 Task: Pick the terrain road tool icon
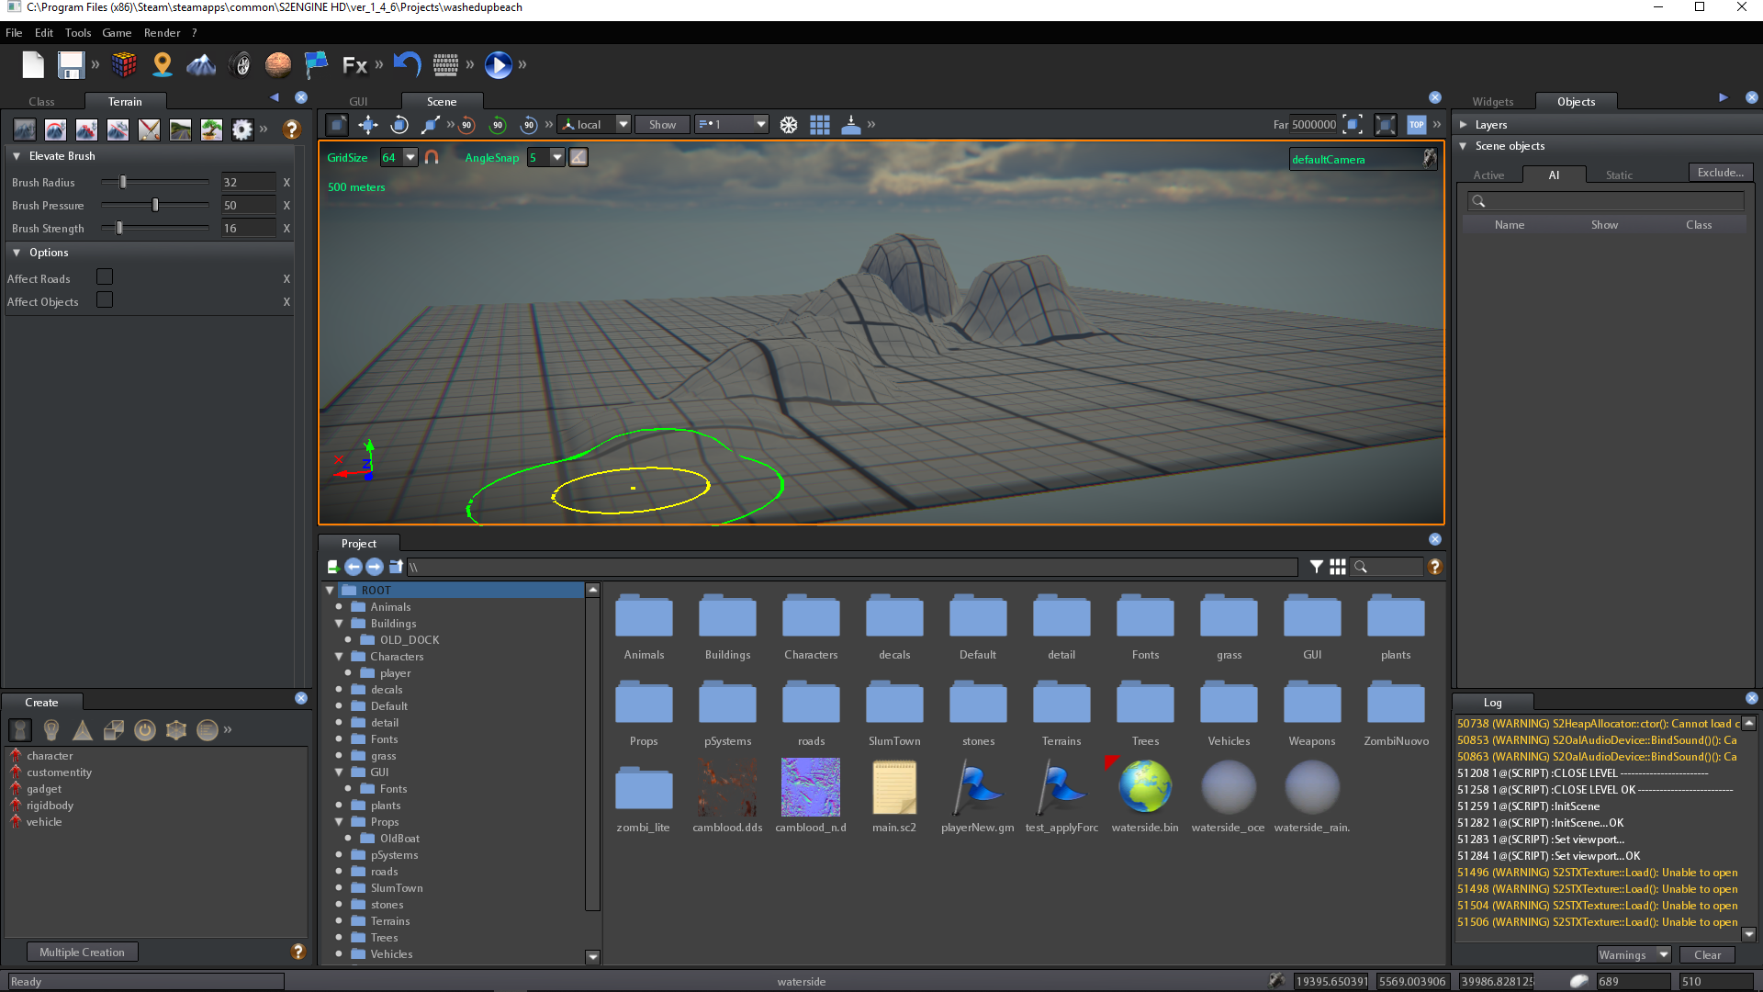180,130
